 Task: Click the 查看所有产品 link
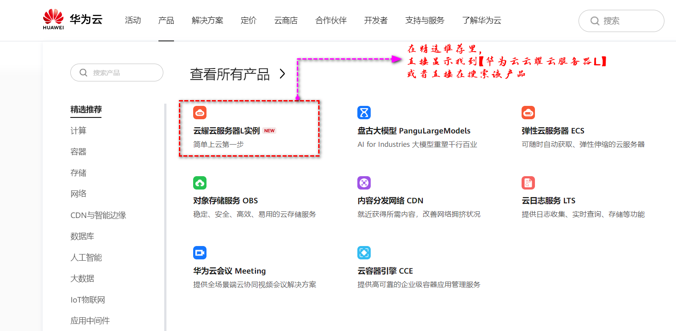[230, 74]
